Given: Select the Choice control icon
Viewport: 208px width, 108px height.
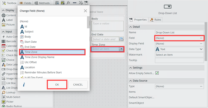Looking at the screenshot, I should pyautogui.click(x=4, y=60).
